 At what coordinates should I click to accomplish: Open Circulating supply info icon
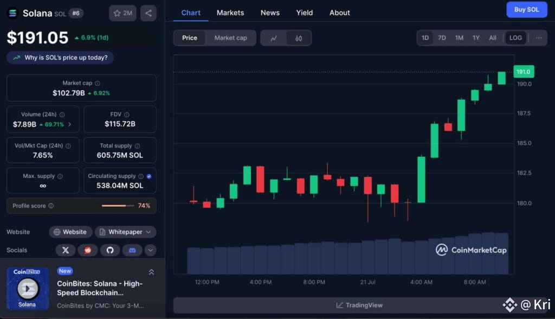(x=141, y=176)
